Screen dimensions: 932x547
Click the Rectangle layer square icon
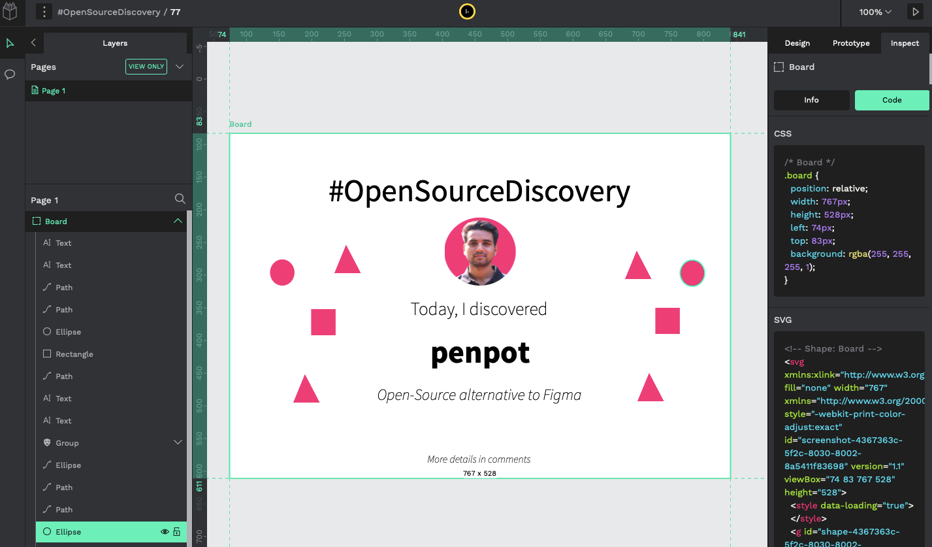47,354
